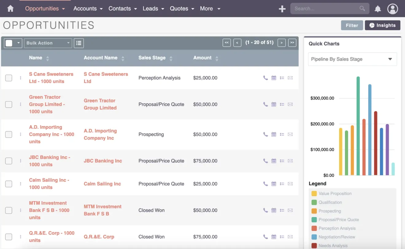Change chart via Pipeline By Sales Stage dropdown
Screen dimensions: 405x249
pos(352,59)
